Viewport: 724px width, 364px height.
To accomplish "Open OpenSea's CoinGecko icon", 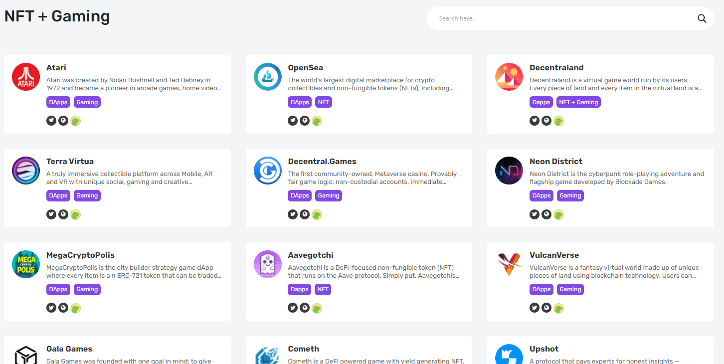I will click(x=317, y=121).
